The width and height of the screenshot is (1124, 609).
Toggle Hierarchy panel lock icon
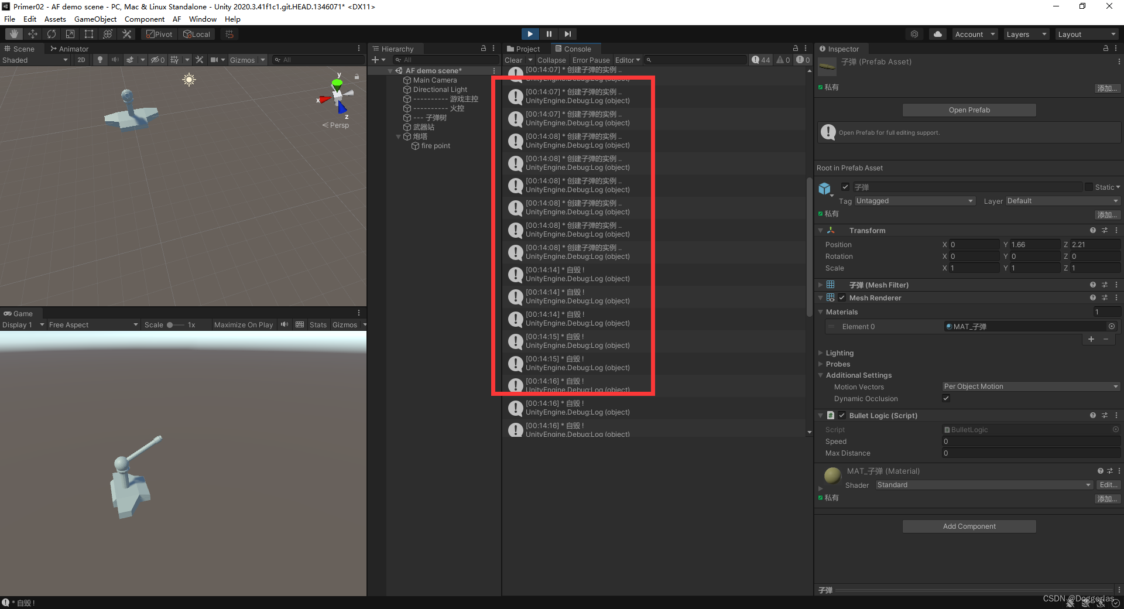pos(484,49)
